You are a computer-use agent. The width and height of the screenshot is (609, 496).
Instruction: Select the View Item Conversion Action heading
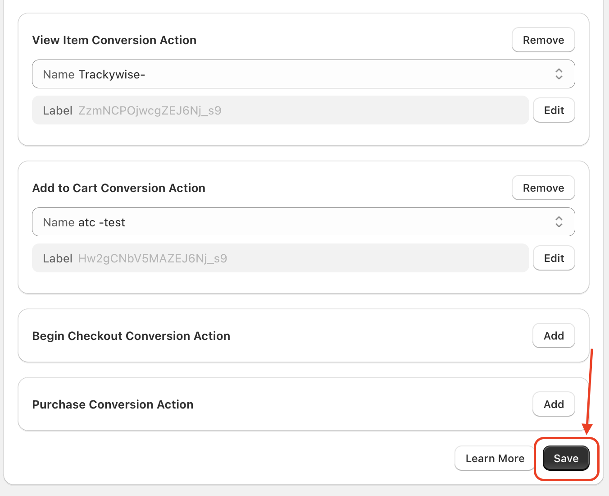point(114,40)
